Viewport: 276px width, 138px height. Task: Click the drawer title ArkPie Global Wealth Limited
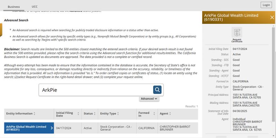pyautogui.click(x=231, y=17)
